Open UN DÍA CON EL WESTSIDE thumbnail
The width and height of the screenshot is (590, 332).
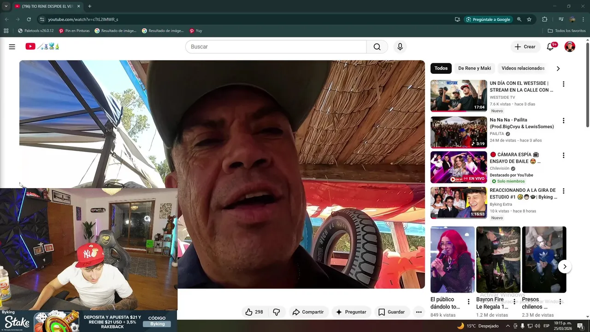pyautogui.click(x=459, y=96)
